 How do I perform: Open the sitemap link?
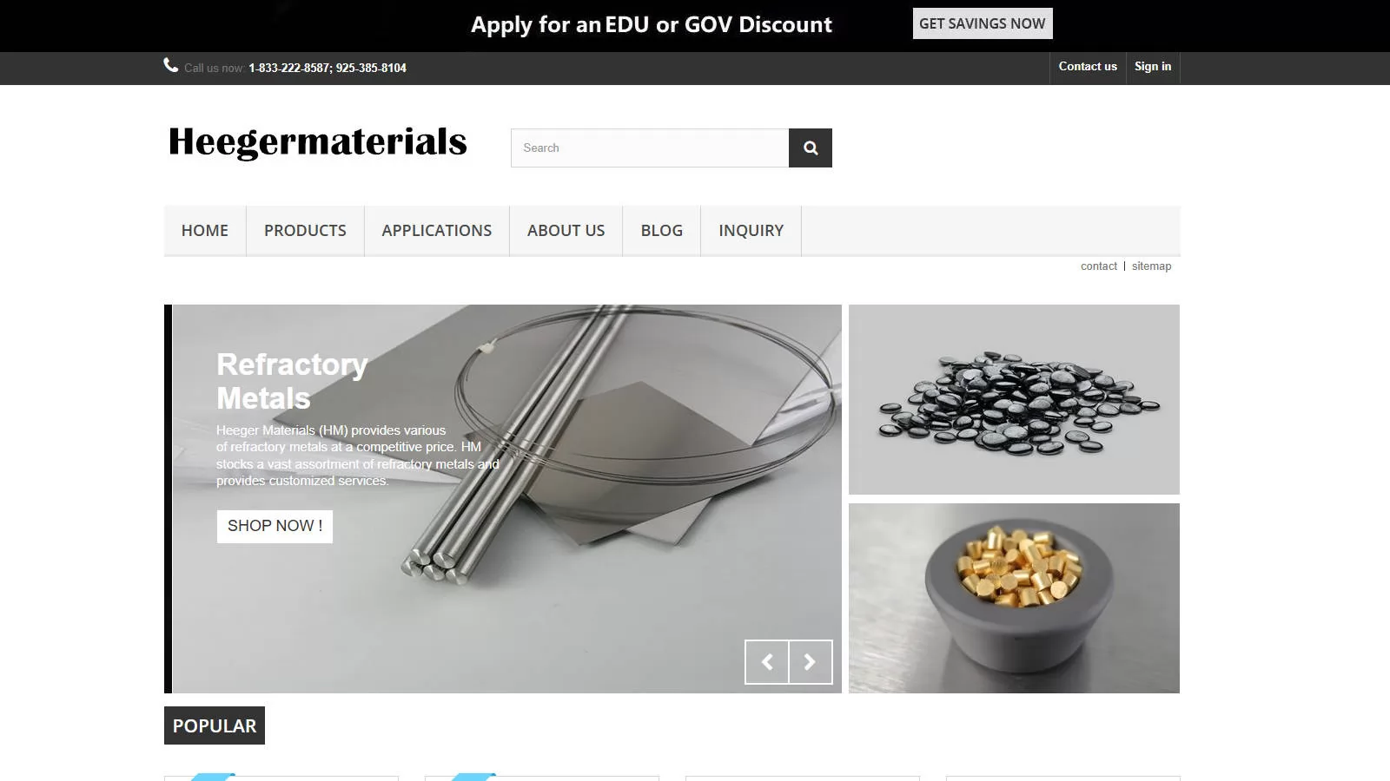[x=1151, y=266]
